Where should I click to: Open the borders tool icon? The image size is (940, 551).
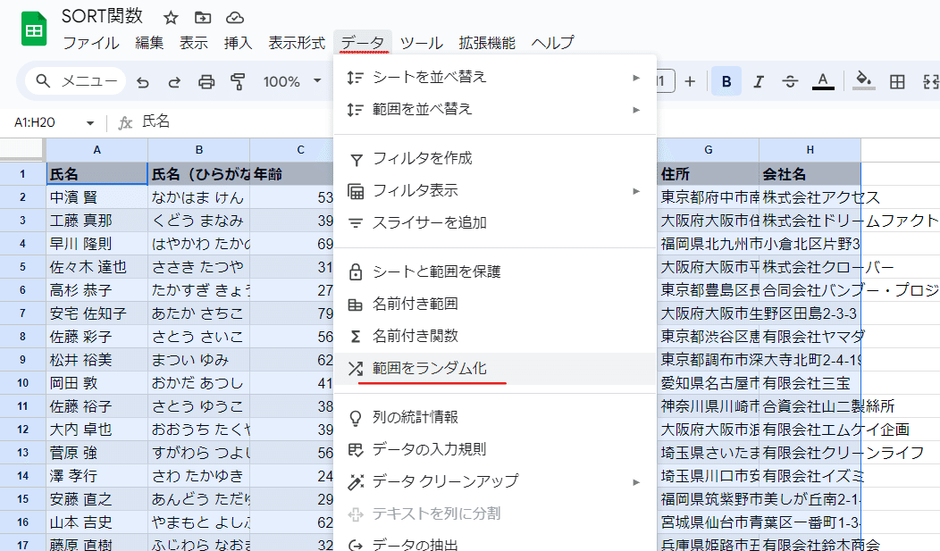(x=897, y=81)
